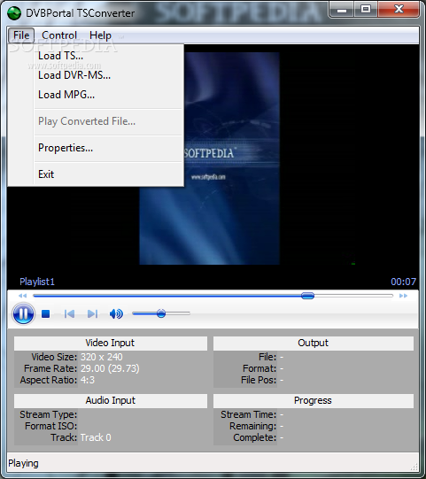Choose Load DVR-MS... menu entry

(x=95, y=75)
